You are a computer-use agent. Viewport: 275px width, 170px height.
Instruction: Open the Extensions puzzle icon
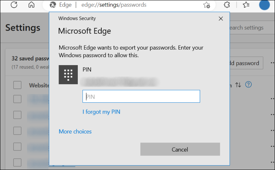point(227,5)
